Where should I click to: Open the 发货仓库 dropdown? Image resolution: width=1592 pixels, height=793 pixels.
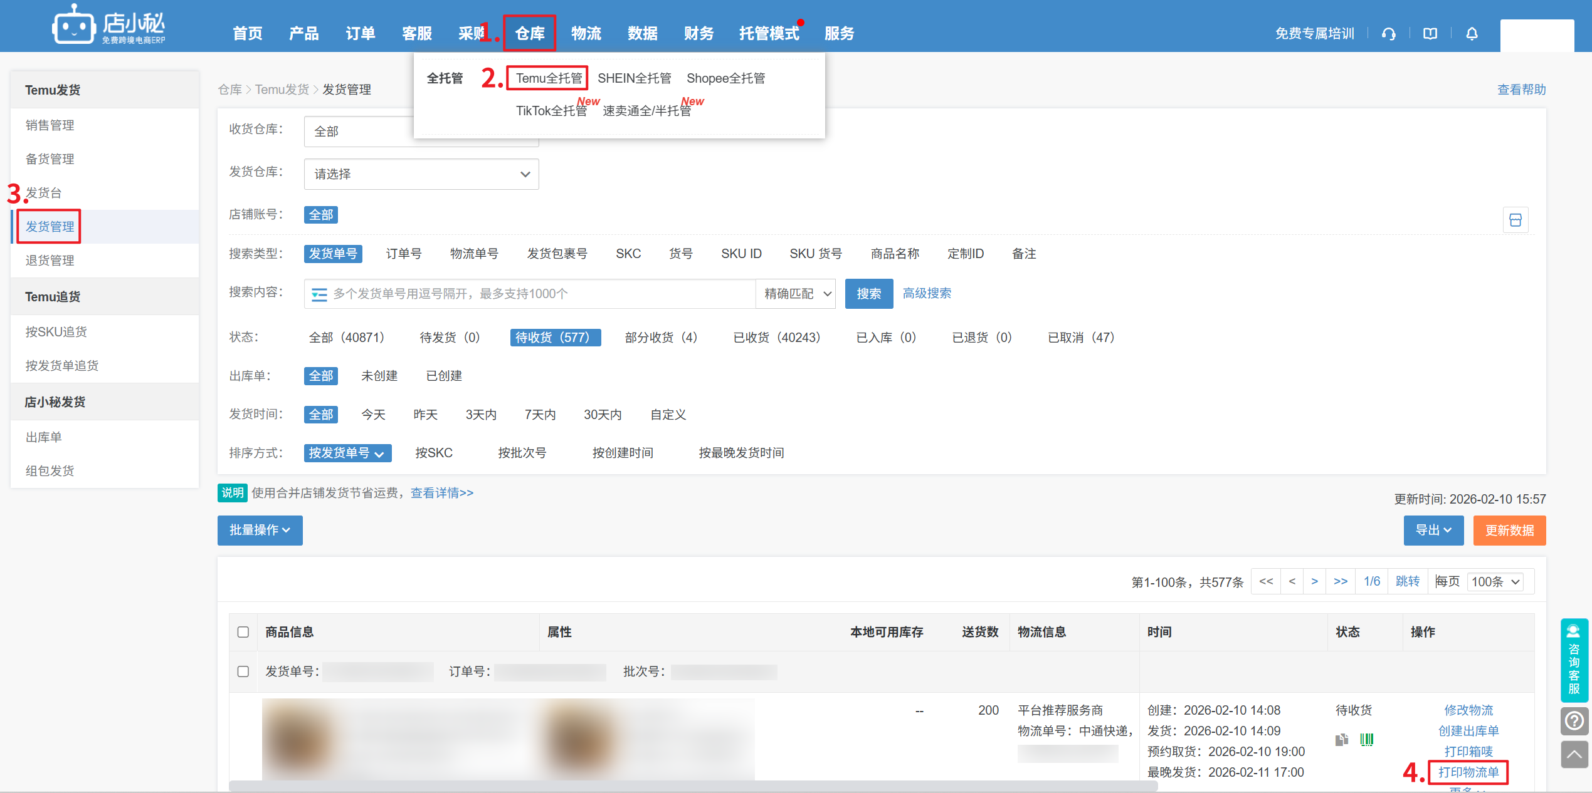point(421,174)
